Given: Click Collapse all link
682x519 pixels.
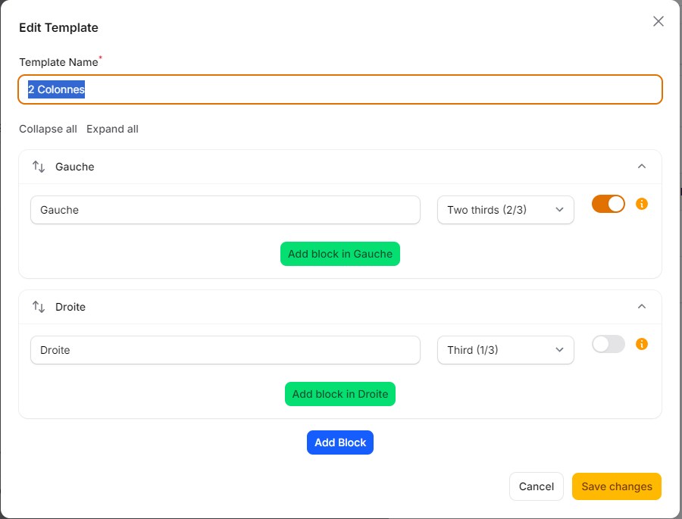Looking at the screenshot, I should 48,129.
